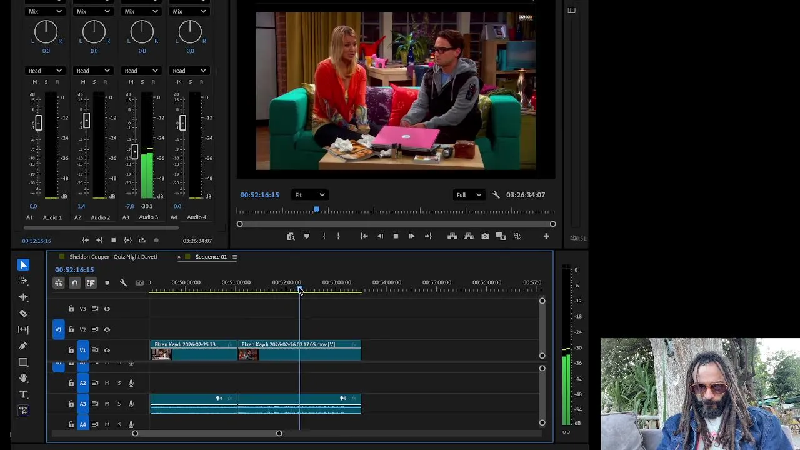Hide track V3 with eye icon
Image resolution: width=800 pixels, height=450 pixels.
pyautogui.click(x=107, y=309)
